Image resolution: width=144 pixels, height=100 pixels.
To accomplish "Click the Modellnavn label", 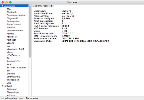I will [40, 11].
